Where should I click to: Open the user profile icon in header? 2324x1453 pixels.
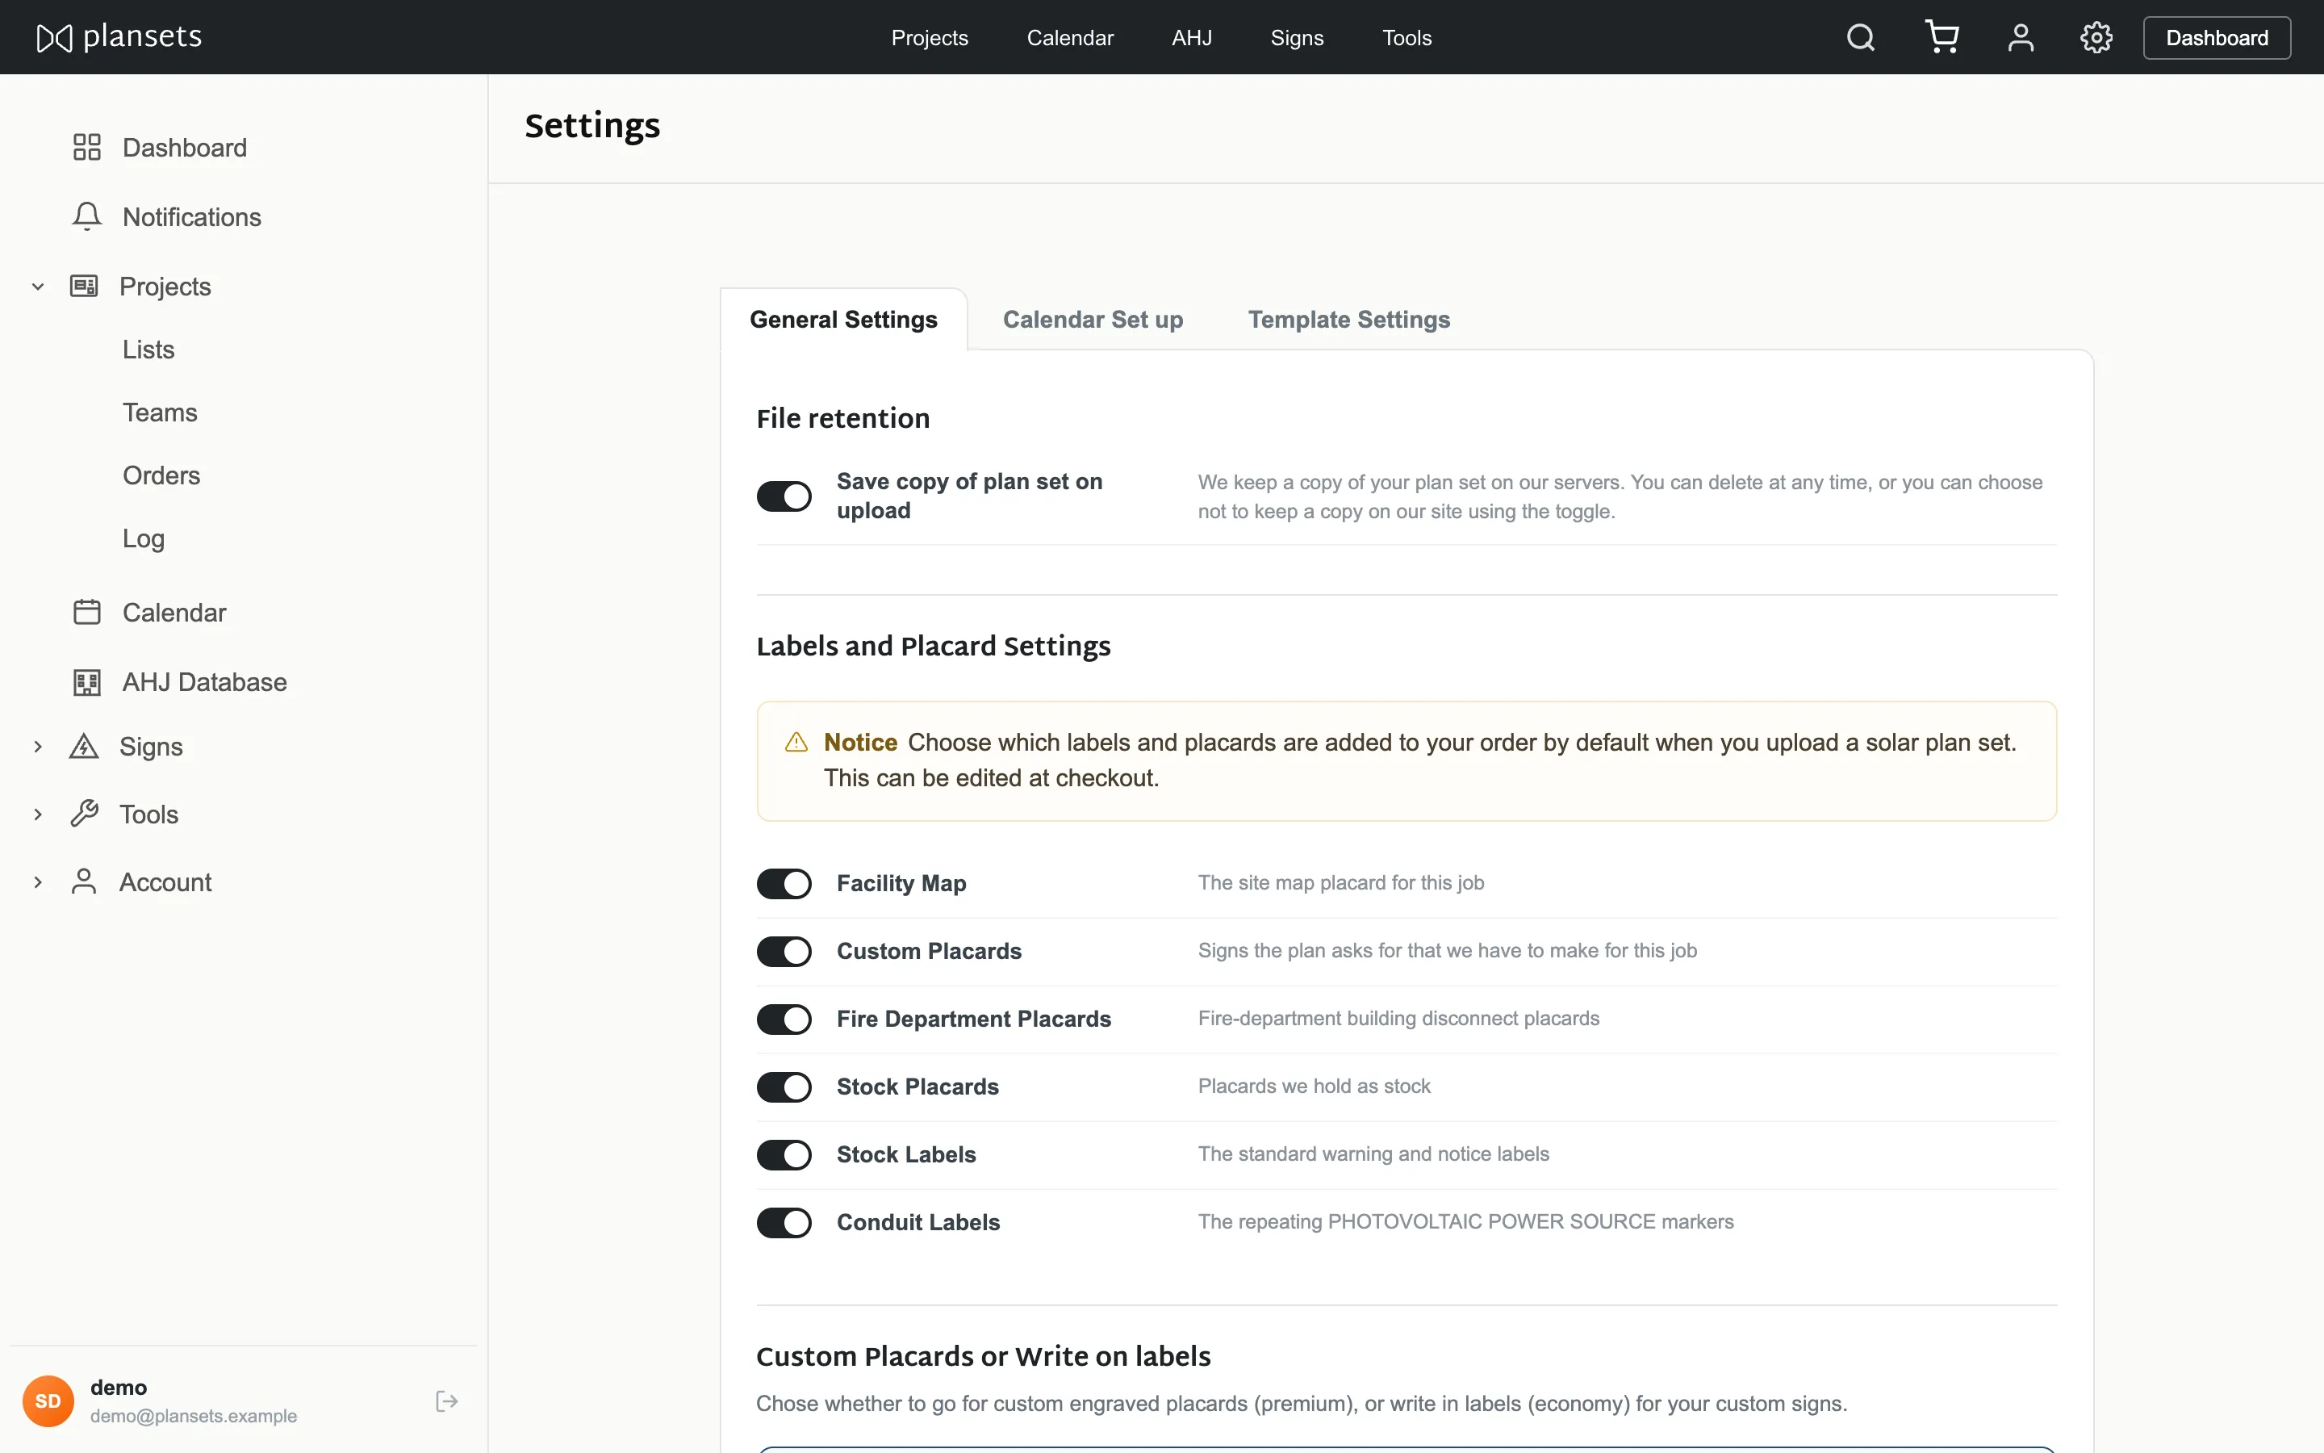click(2021, 37)
